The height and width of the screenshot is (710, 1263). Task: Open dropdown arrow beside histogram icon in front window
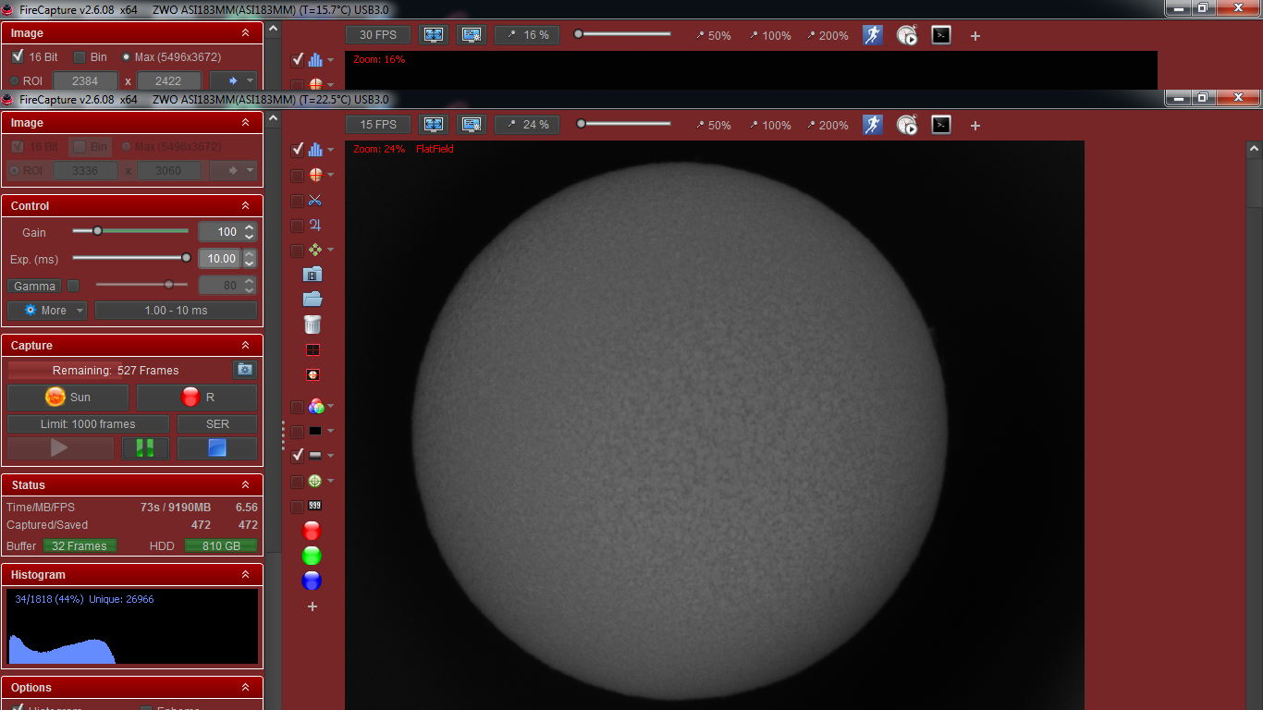[330, 151]
